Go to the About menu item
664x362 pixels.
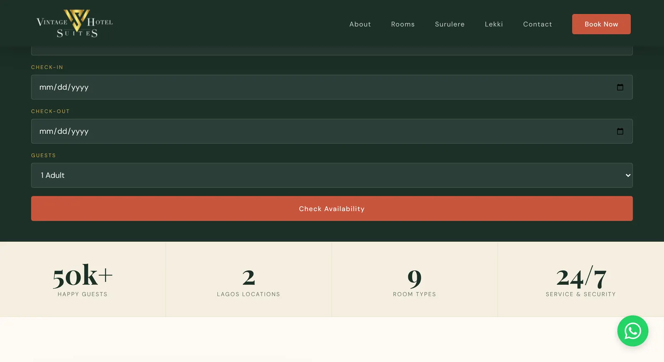[x=360, y=24]
